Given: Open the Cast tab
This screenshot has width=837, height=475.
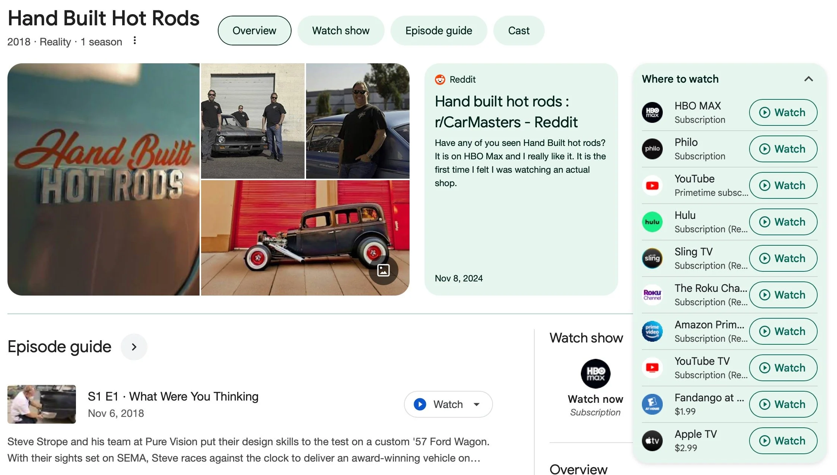Looking at the screenshot, I should coord(519,31).
